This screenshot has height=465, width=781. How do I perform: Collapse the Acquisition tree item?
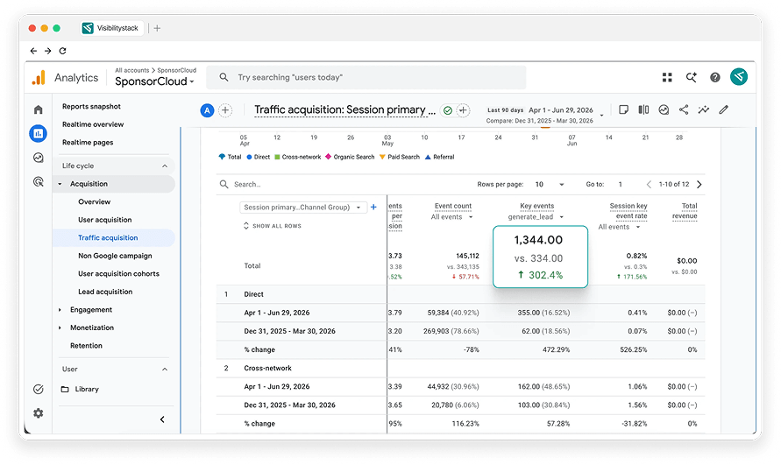point(60,184)
